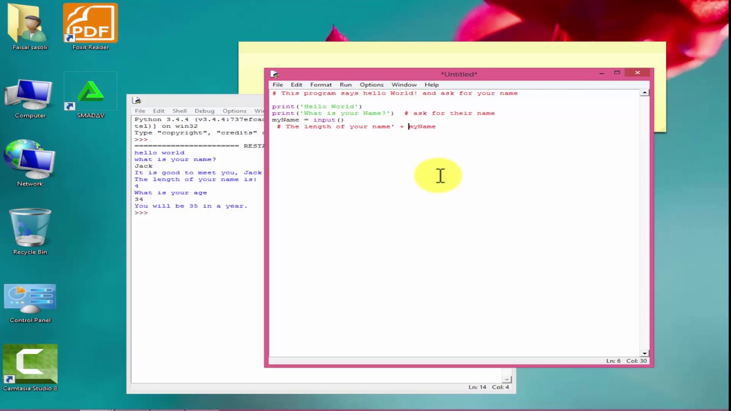Viewport: 731px width, 411px height.
Task: Launch Camtasia Studio 8 shortcut
Action: point(30,368)
